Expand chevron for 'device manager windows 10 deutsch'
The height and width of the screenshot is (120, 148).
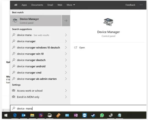(x=66, y=47)
